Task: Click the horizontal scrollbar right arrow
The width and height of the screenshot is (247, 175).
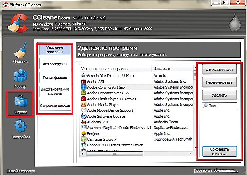Action: click(x=190, y=154)
